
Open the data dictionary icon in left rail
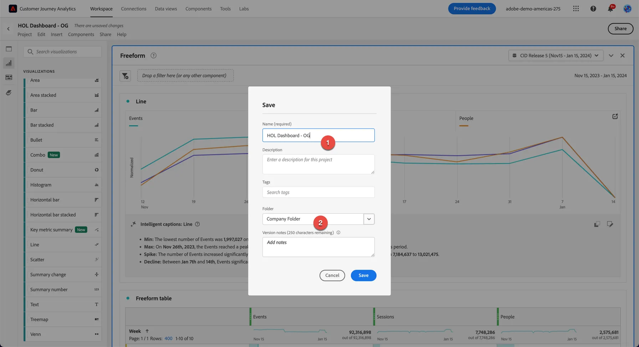point(9,93)
